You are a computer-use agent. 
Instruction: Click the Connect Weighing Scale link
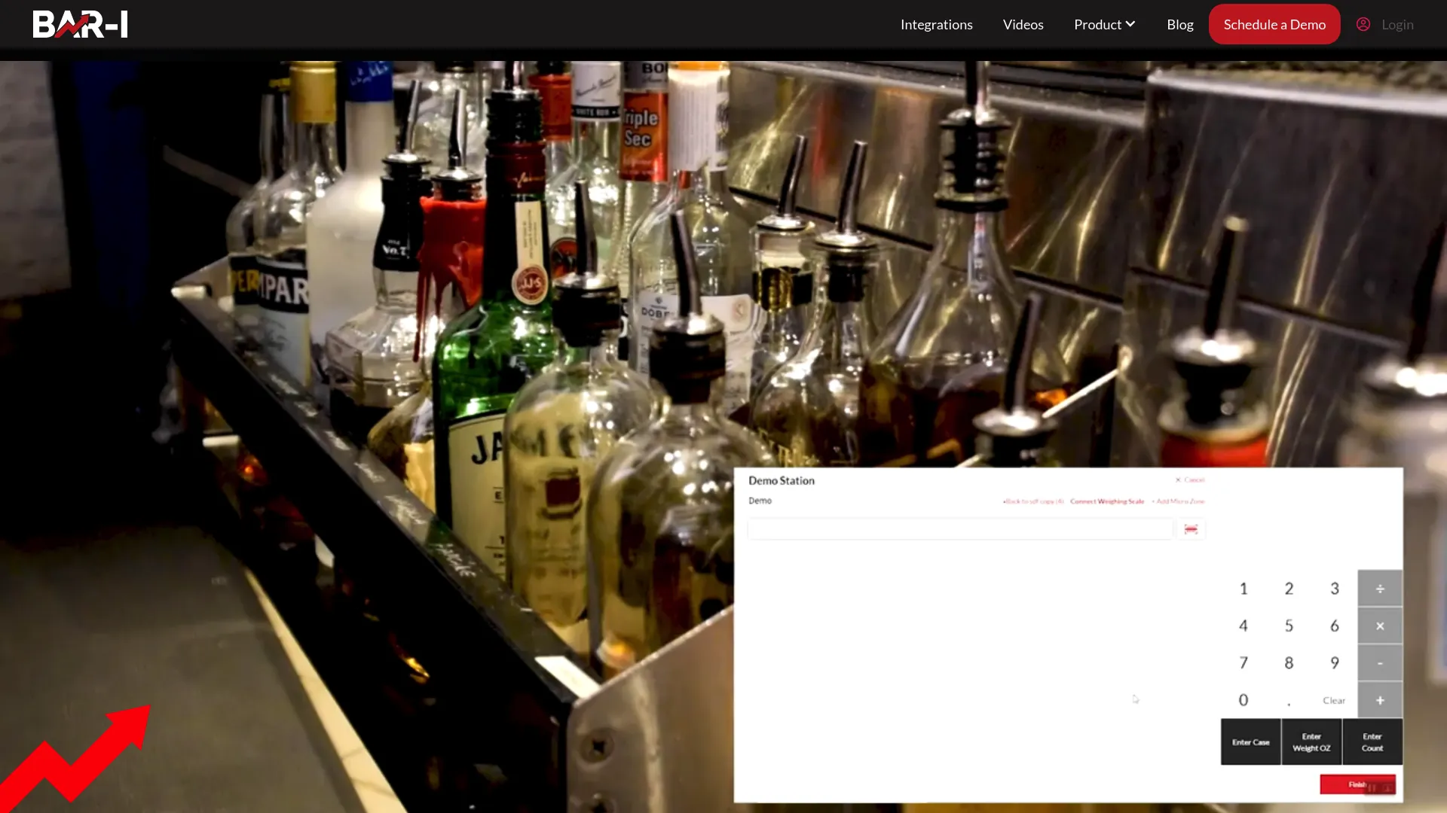click(x=1107, y=501)
